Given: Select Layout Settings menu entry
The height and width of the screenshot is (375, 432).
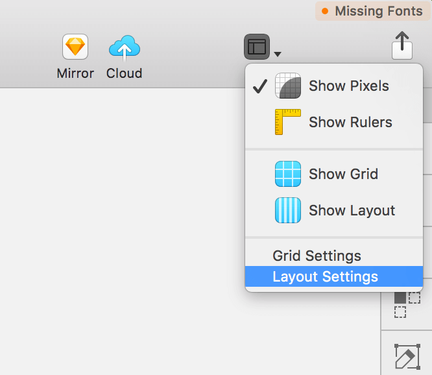Looking at the screenshot, I should pyautogui.click(x=334, y=276).
